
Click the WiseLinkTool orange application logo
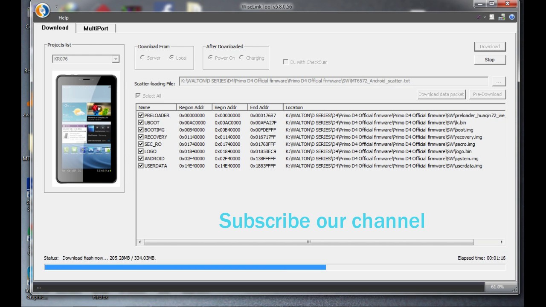42,10
